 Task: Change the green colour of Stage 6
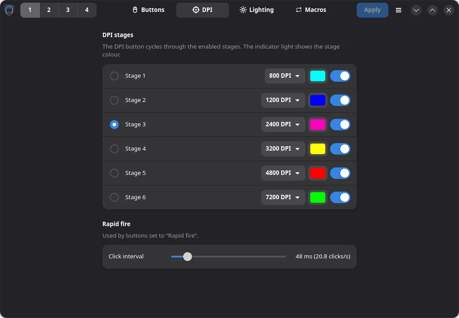[318, 198]
